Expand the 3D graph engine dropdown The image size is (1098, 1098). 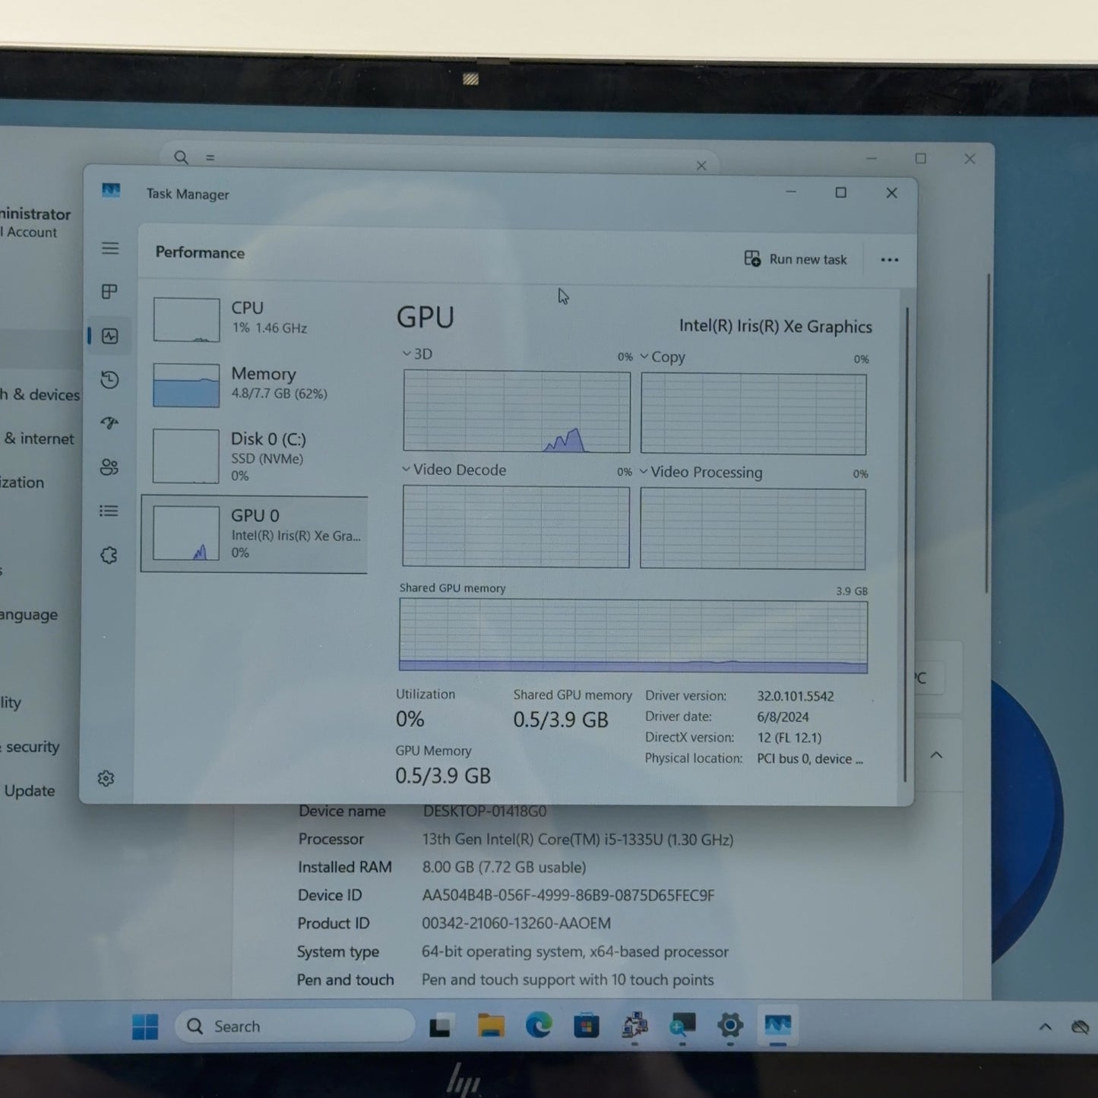[x=407, y=354]
